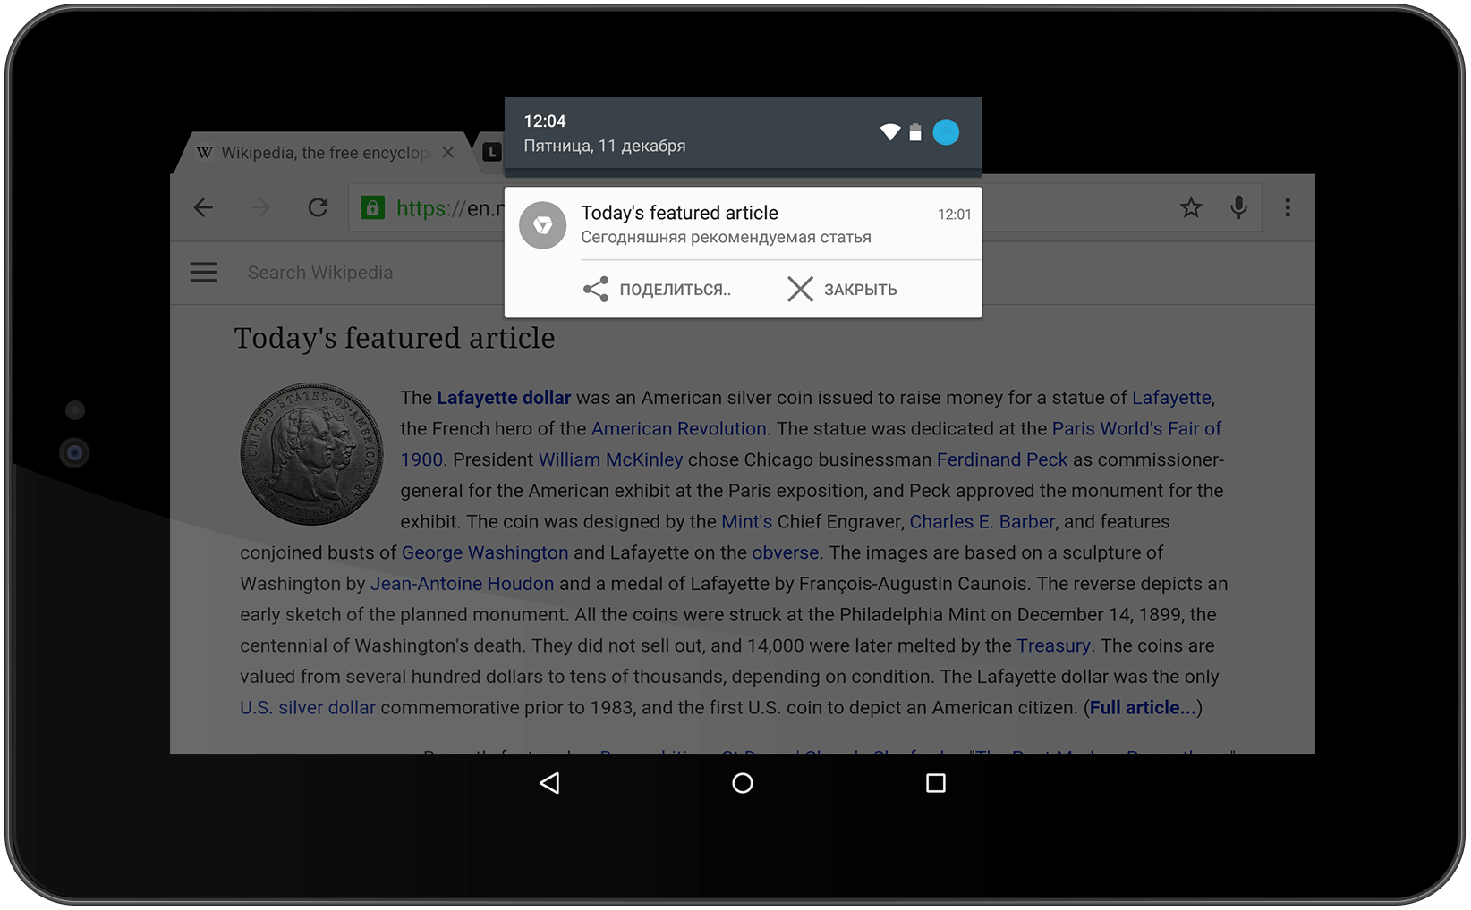Open the George Washington link
This screenshot has width=1471, height=910.
(x=485, y=552)
